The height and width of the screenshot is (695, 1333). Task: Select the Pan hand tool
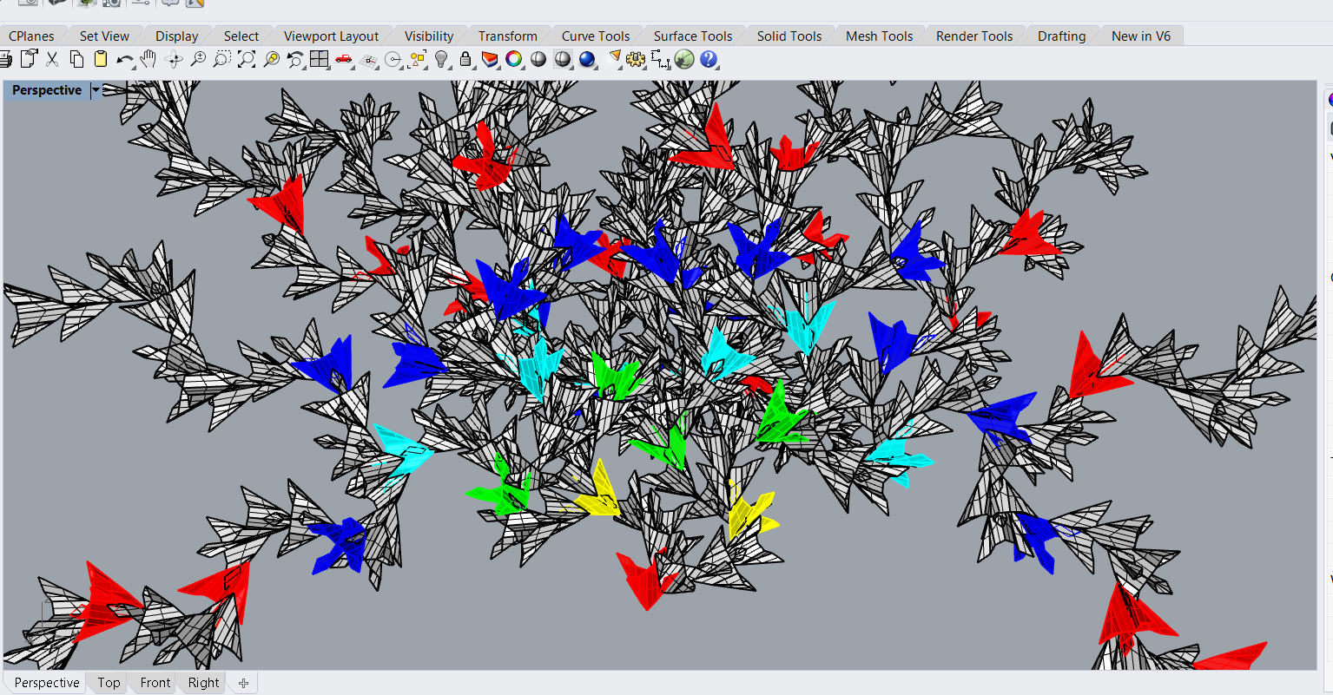pyautogui.click(x=148, y=59)
